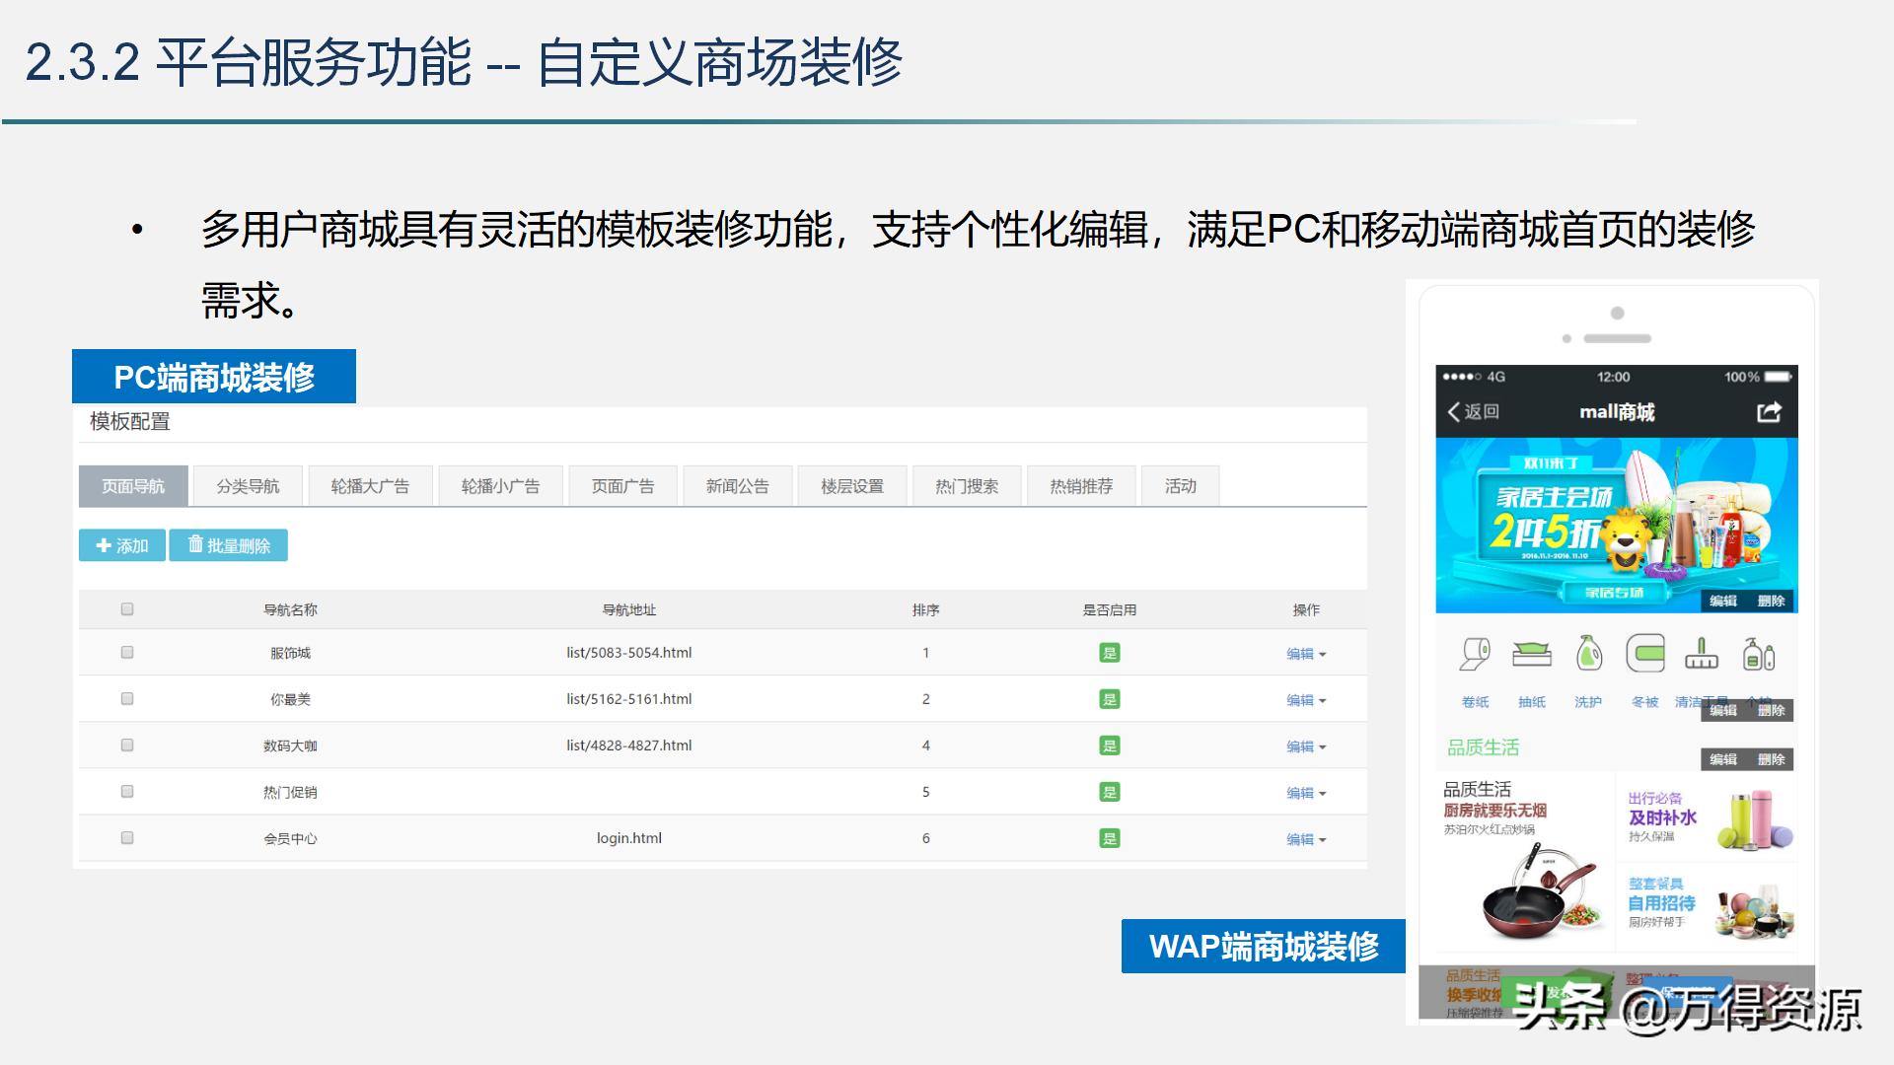This screenshot has height=1065, width=1894.
Task: Tap the 抽纸 tissue box category icon
Action: click(1532, 654)
